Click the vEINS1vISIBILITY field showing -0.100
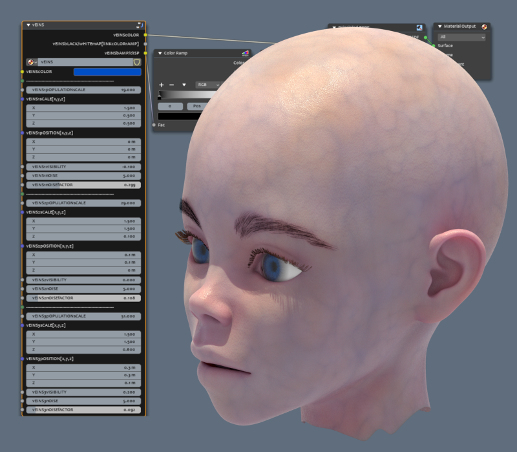This screenshot has width=517, height=452. 83,167
